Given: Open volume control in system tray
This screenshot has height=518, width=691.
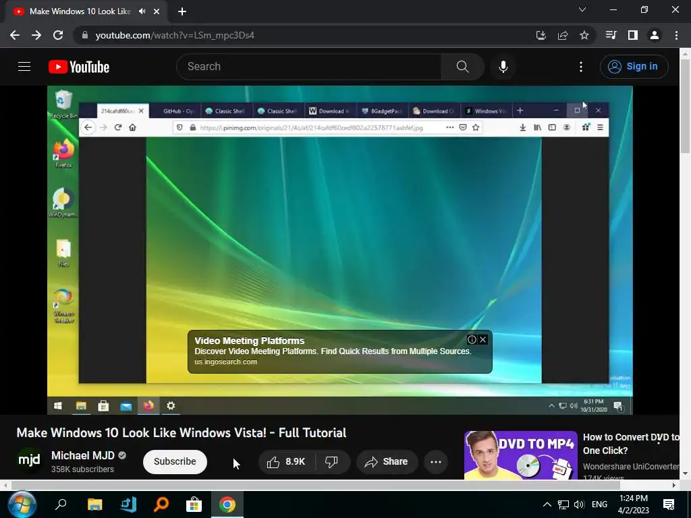Looking at the screenshot, I should [579, 505].
